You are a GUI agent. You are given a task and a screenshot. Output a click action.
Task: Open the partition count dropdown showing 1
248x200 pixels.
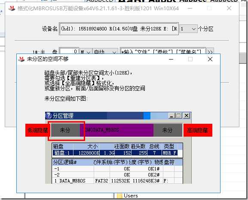click(x=188, y=29)
